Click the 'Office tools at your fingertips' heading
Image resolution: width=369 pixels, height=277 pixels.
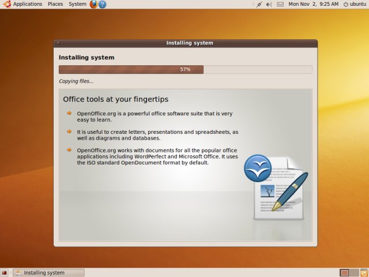[x=115, y=99]
